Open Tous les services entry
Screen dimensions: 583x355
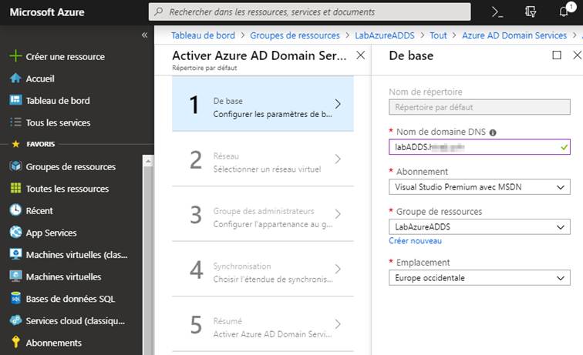[x=58, y=122]
